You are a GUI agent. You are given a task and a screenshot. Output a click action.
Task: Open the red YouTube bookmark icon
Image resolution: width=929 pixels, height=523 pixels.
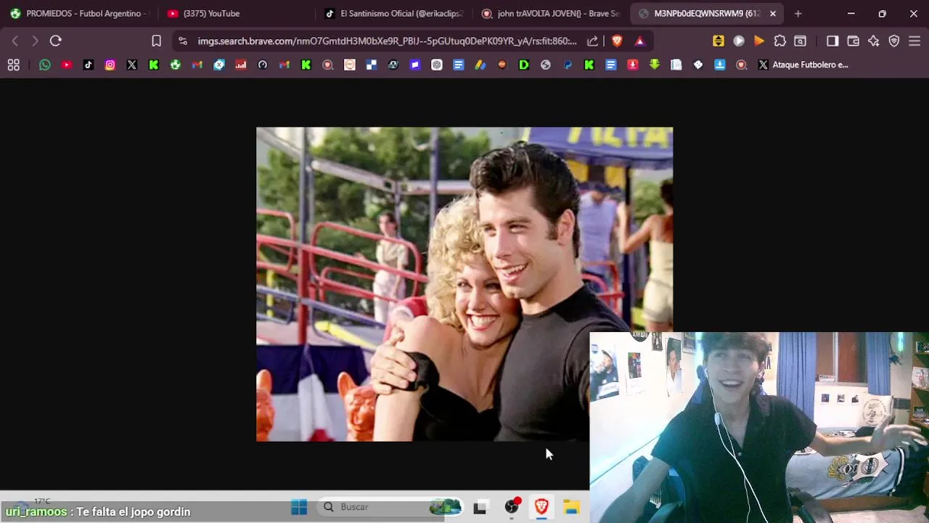pyautogui.click(x=67, y=65)
